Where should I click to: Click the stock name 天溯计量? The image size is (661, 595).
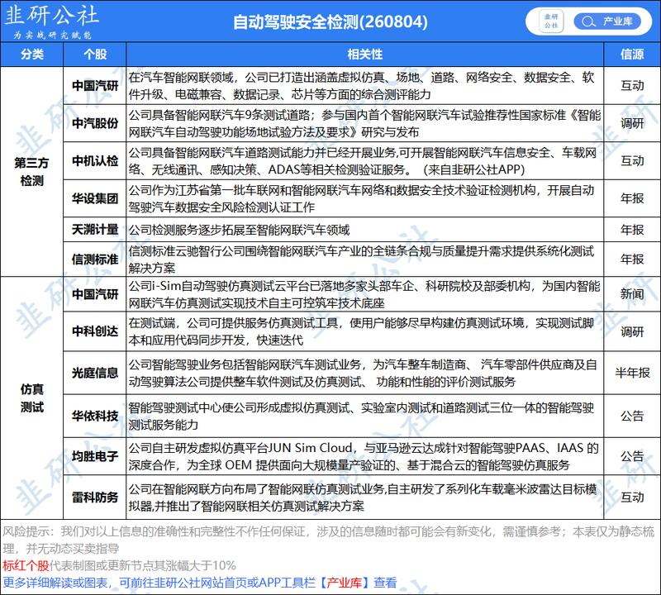coord(95,230)
